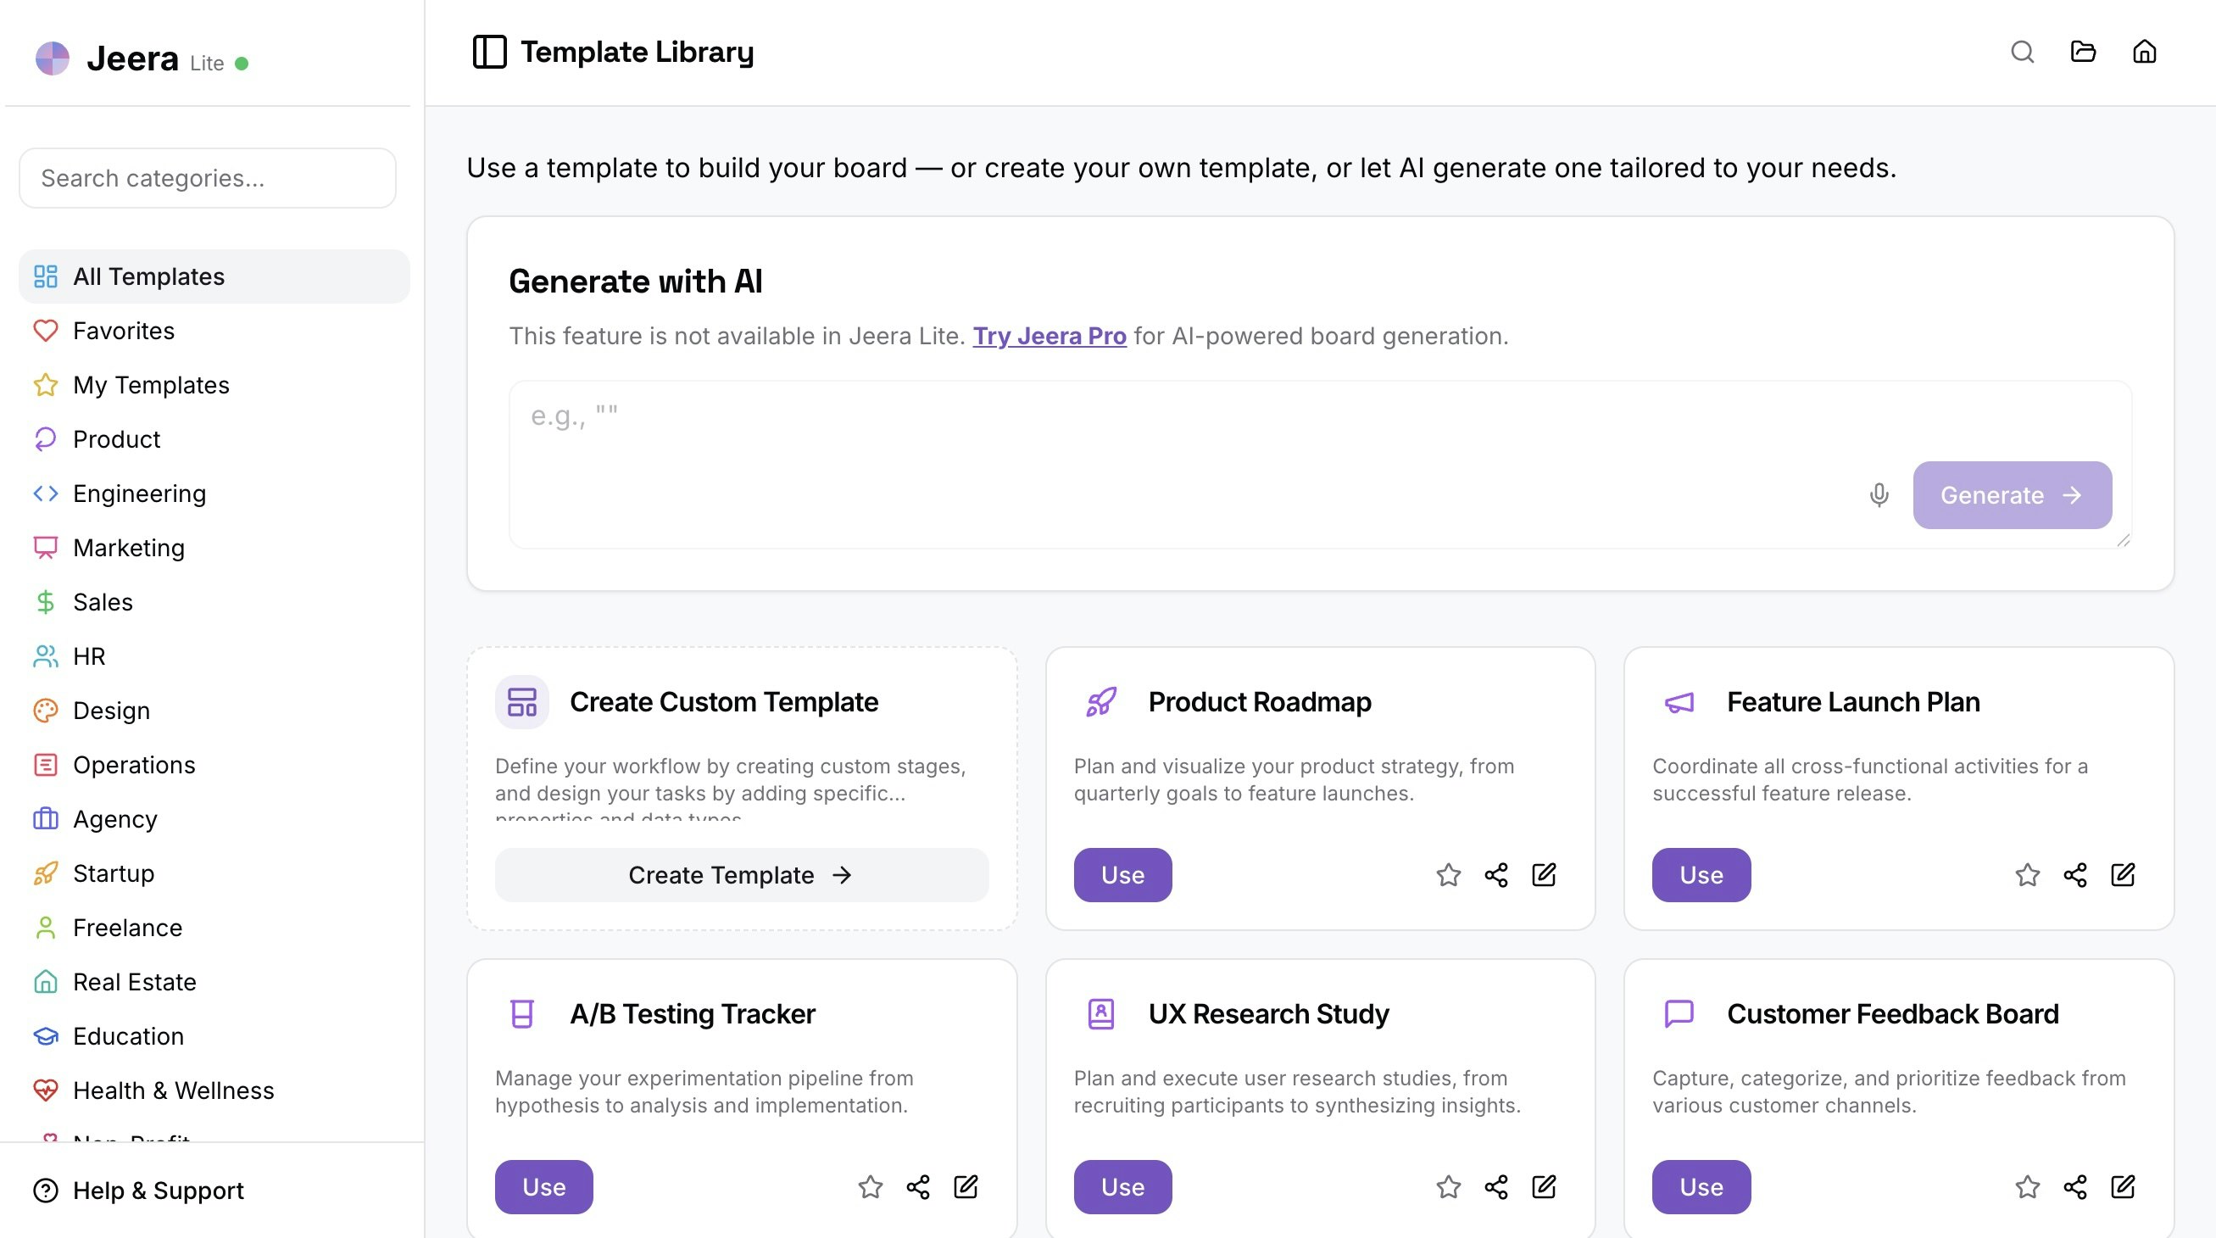2216x1238 pixels.
Task: Share the Product Roadmap template
Action: tap(1496, 875)
